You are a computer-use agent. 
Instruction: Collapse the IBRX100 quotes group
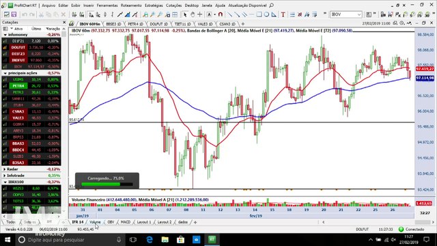click(x=5, y=182)
